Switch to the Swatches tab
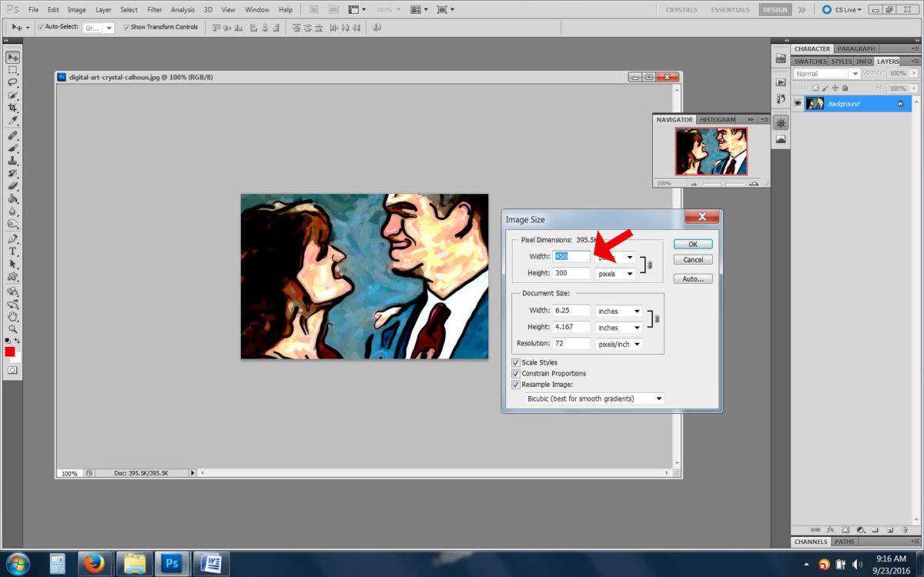This screenshot has width=924, height=577. coord(810,62)
